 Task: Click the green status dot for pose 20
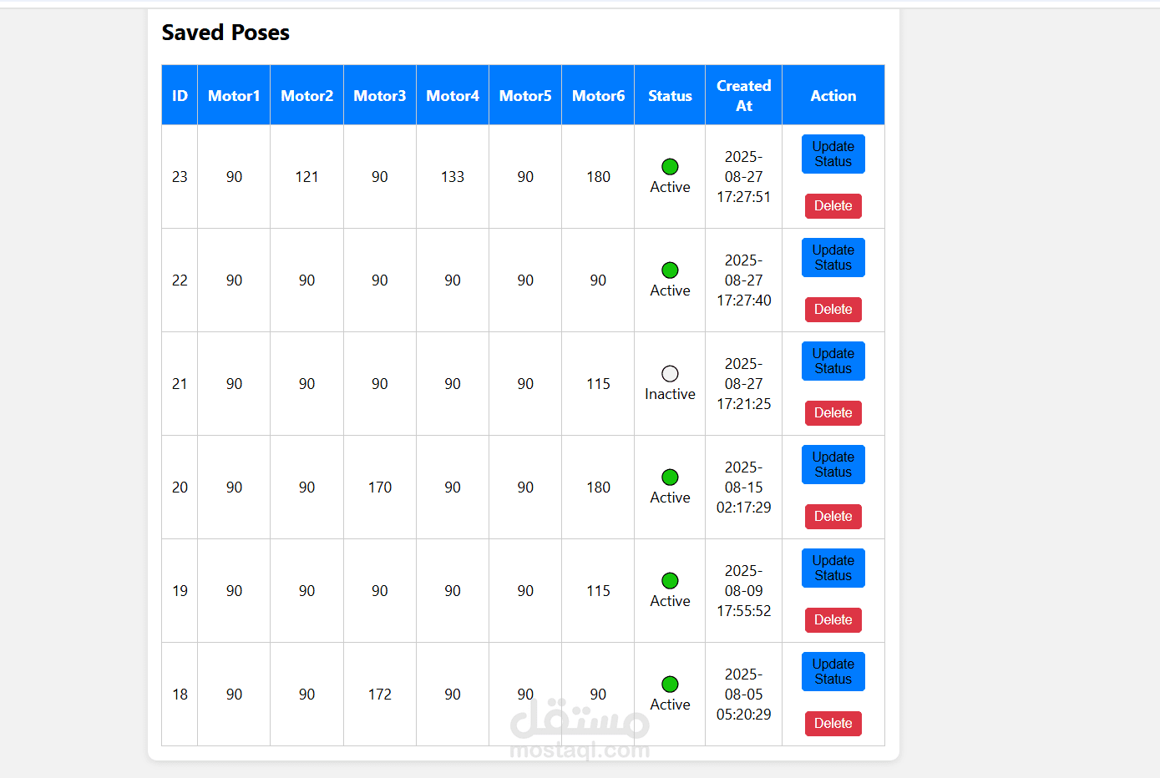670,477
